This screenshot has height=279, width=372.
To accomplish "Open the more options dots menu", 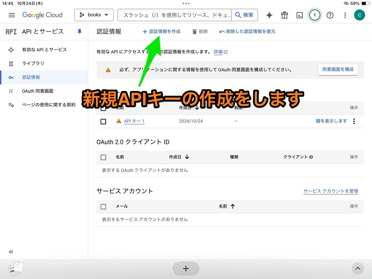I will 345,15.
